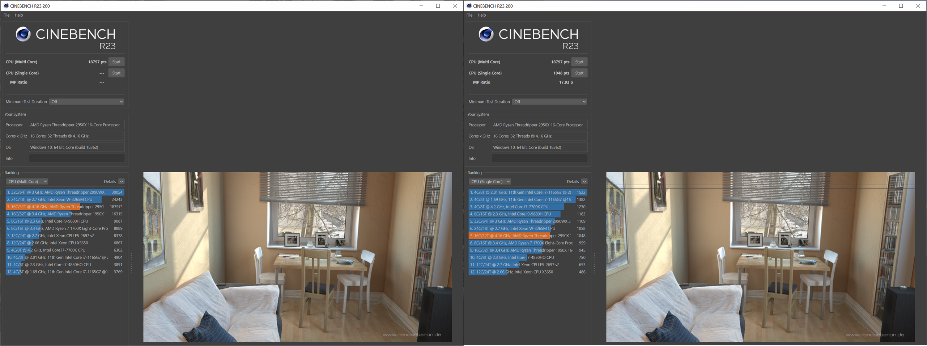The image size is (927, 346).
Task: Select Xeon E5-2697 v2 row scoring 653
Action: (528, 265)
